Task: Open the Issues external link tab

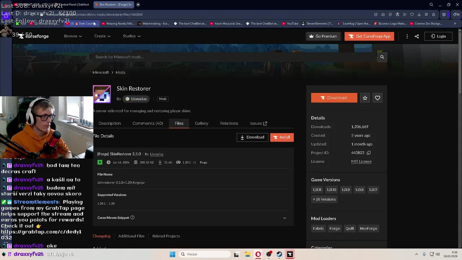Action: (258, 123)
